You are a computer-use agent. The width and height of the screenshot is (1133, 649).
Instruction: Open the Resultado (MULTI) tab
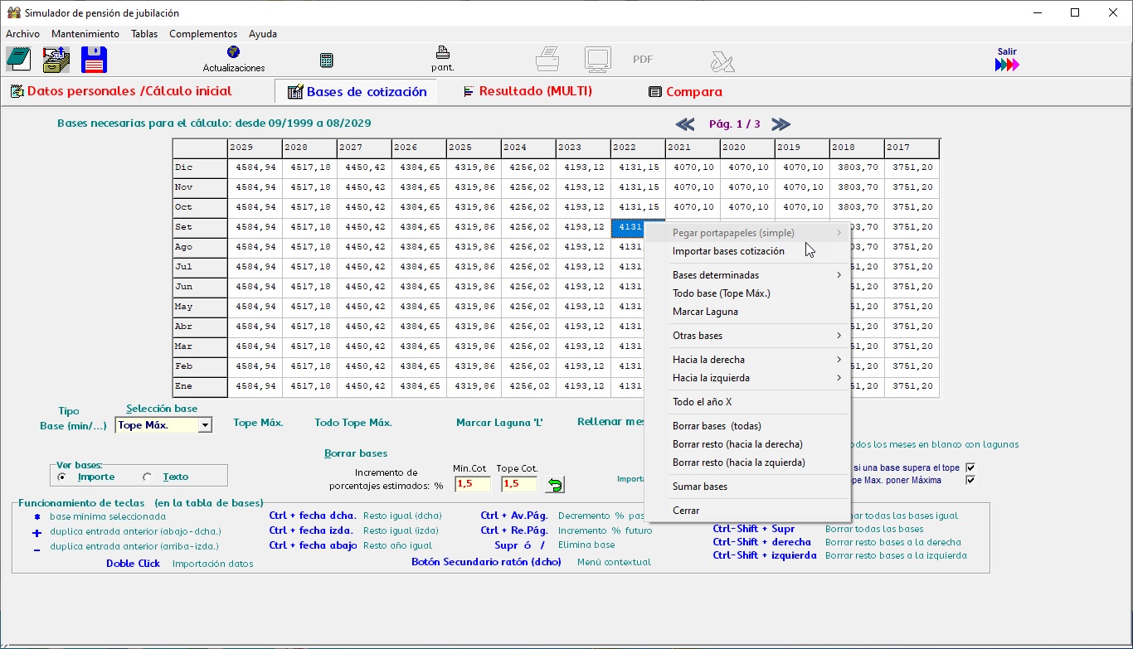tap(528, 91)
